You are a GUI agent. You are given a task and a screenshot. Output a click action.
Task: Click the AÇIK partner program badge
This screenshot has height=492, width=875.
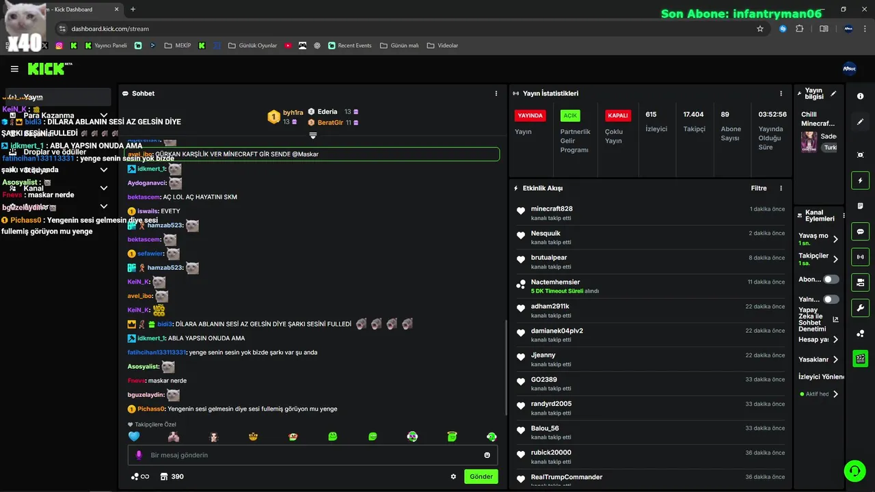coord(570,115)
